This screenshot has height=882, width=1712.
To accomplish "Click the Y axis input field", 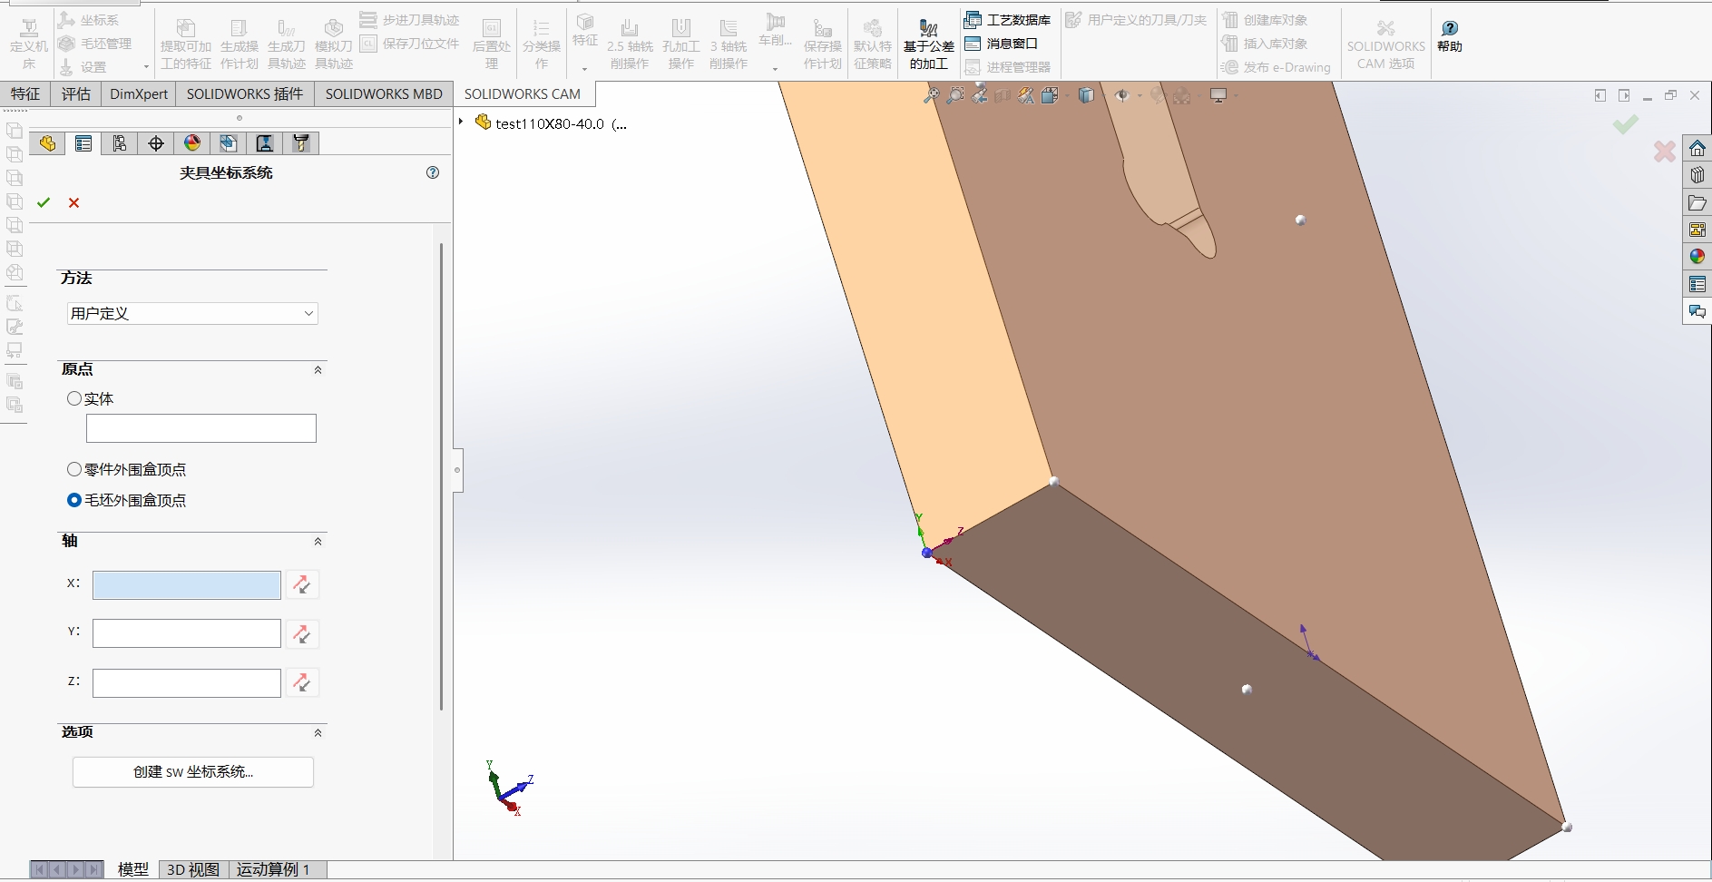I will [x=187, y=633].
